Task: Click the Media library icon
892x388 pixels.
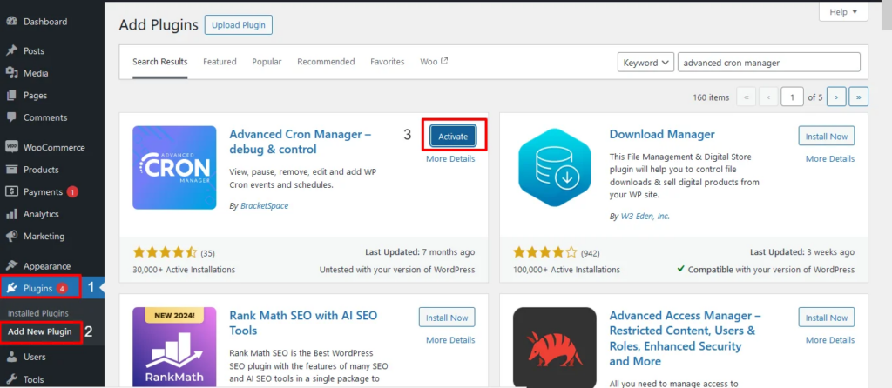Action: tap(11, 73)
